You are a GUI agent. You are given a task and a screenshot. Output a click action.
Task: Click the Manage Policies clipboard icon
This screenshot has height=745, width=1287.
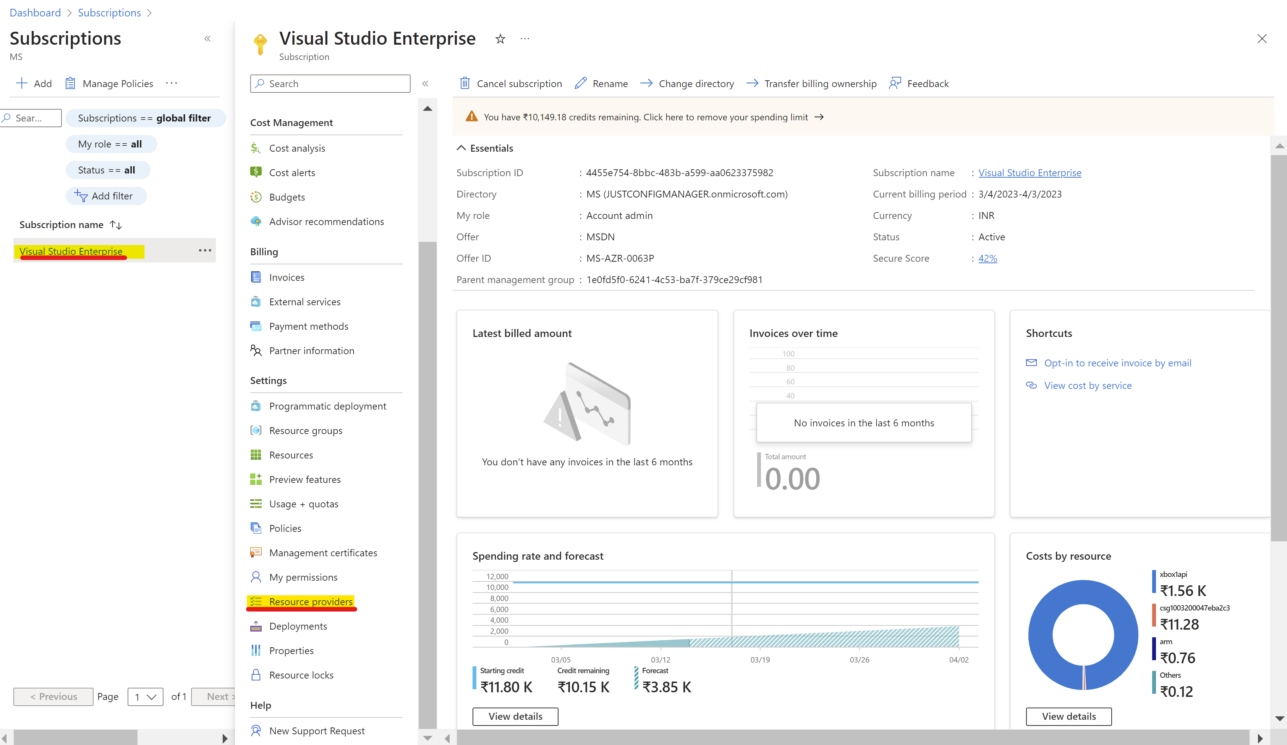(x=70, y=83)
